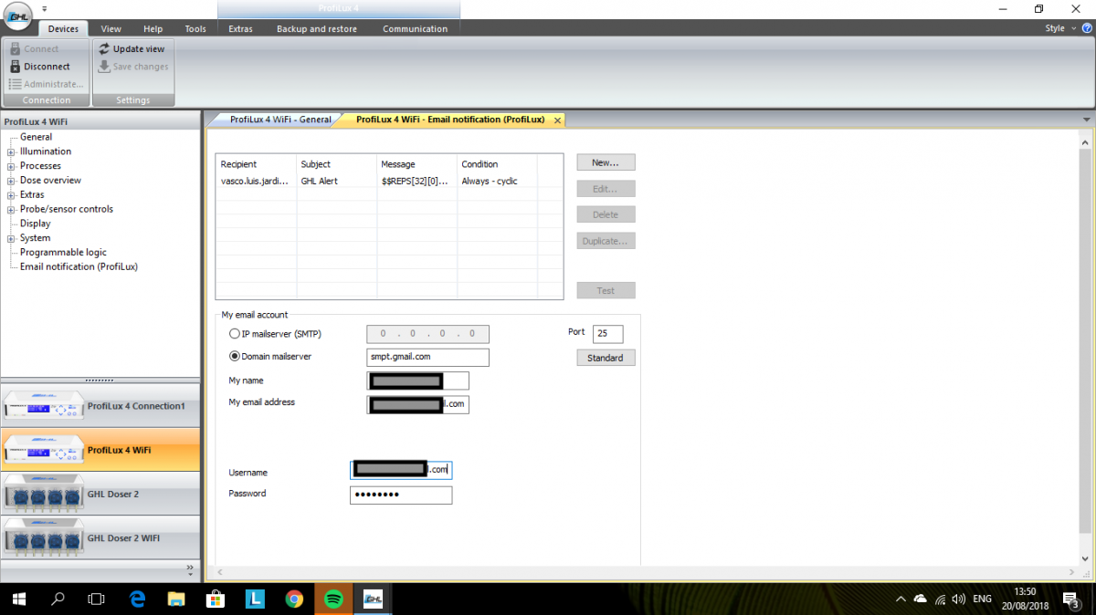This screenshot has width=1096, height=615.
Task: Click New... to add email notification
Action: 606,162
